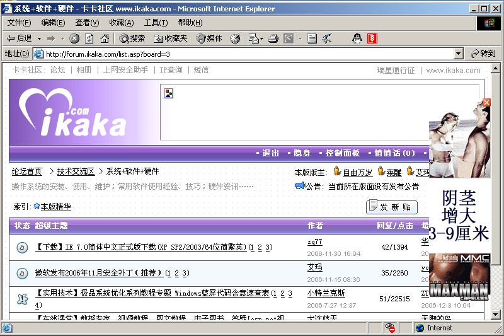Open the 查看(V) menu
The height and width of the screenshot is (336, 504).
(87, 23)
